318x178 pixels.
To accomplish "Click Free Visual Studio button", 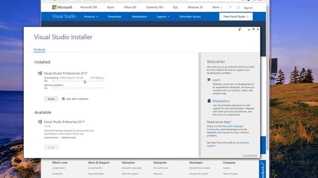I will (x=236, y=16).
